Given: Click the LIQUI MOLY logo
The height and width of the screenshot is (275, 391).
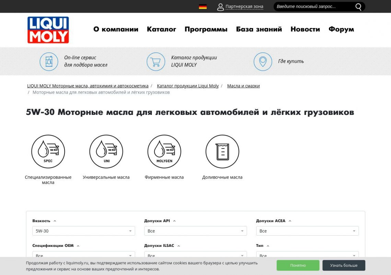Looking at the screenshot, I should point(48,30).
